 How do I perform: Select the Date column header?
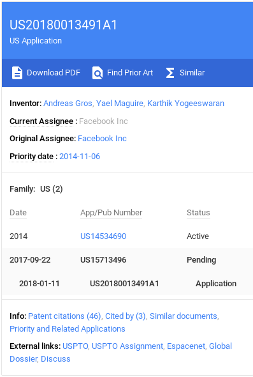coord(18,213)
